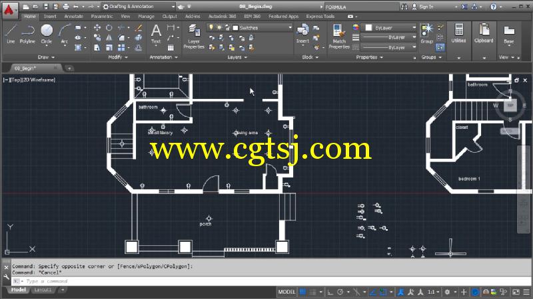Open the Express Tools ribbon tab
Viewport: 533px width, 299px height.
320,16
